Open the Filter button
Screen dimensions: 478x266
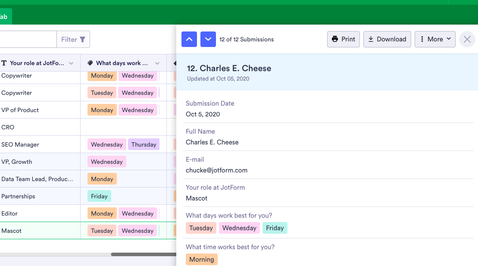[73, 39]
